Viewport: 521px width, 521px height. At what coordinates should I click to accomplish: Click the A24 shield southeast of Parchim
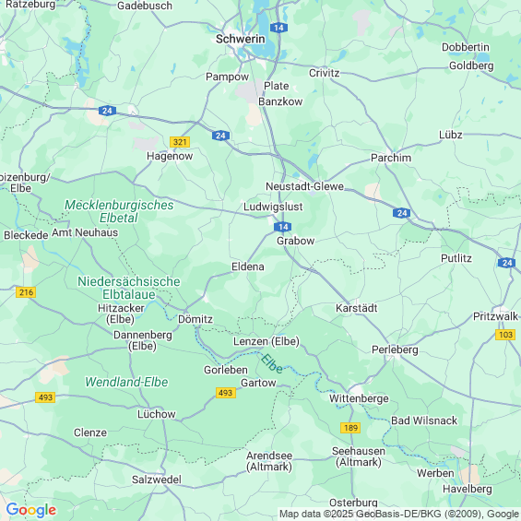(x=401, y=213)
